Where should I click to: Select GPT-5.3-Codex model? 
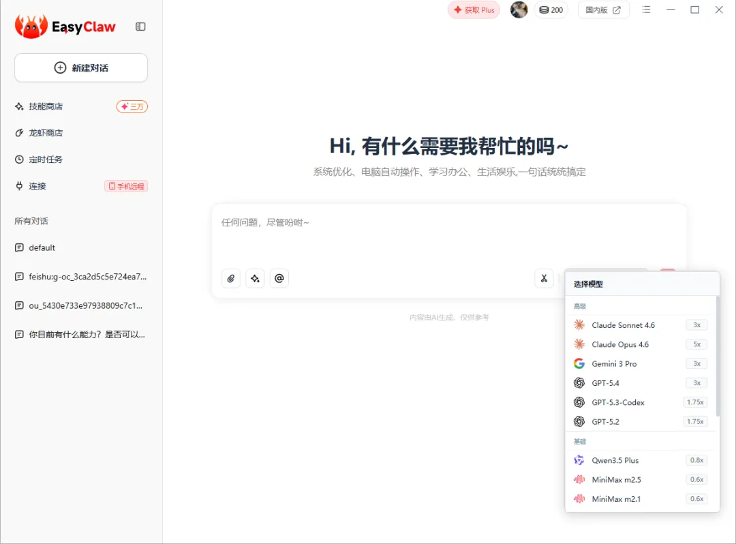(x=640, y=402)
